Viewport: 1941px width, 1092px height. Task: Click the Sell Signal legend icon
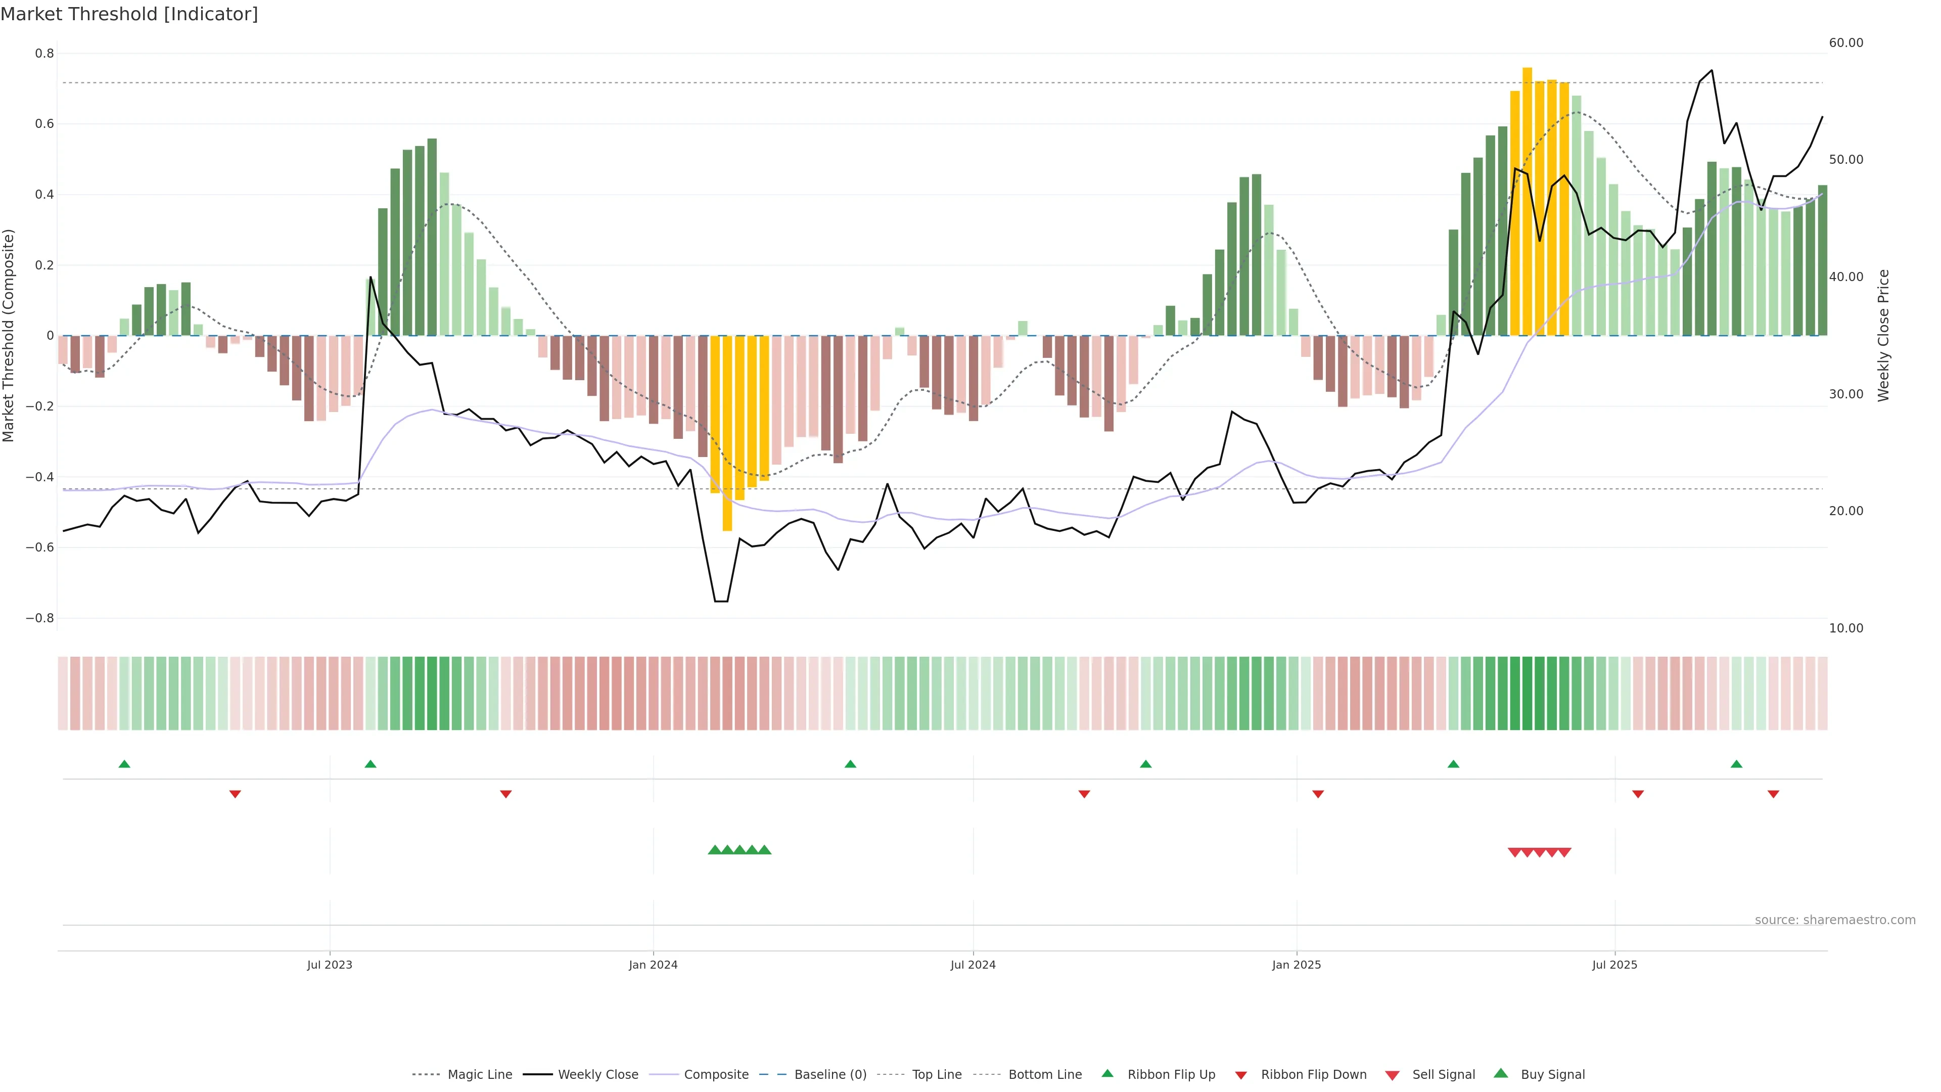point(1393,1075)
